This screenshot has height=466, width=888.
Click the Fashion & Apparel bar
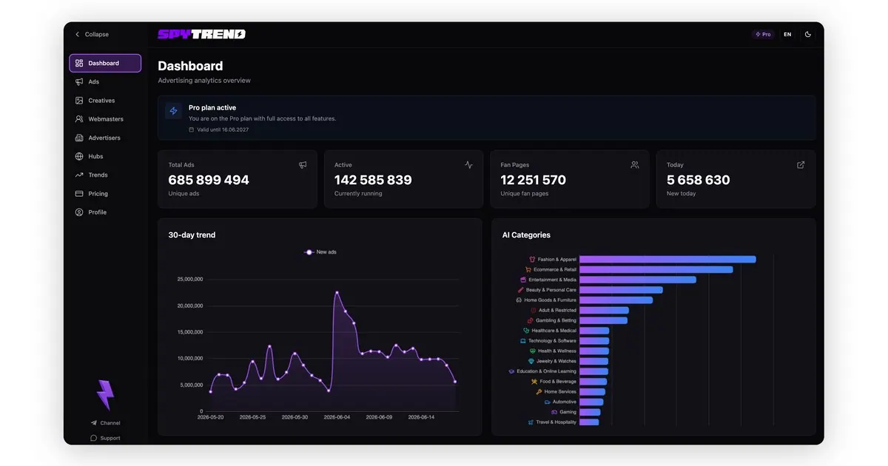coord(667,260)
